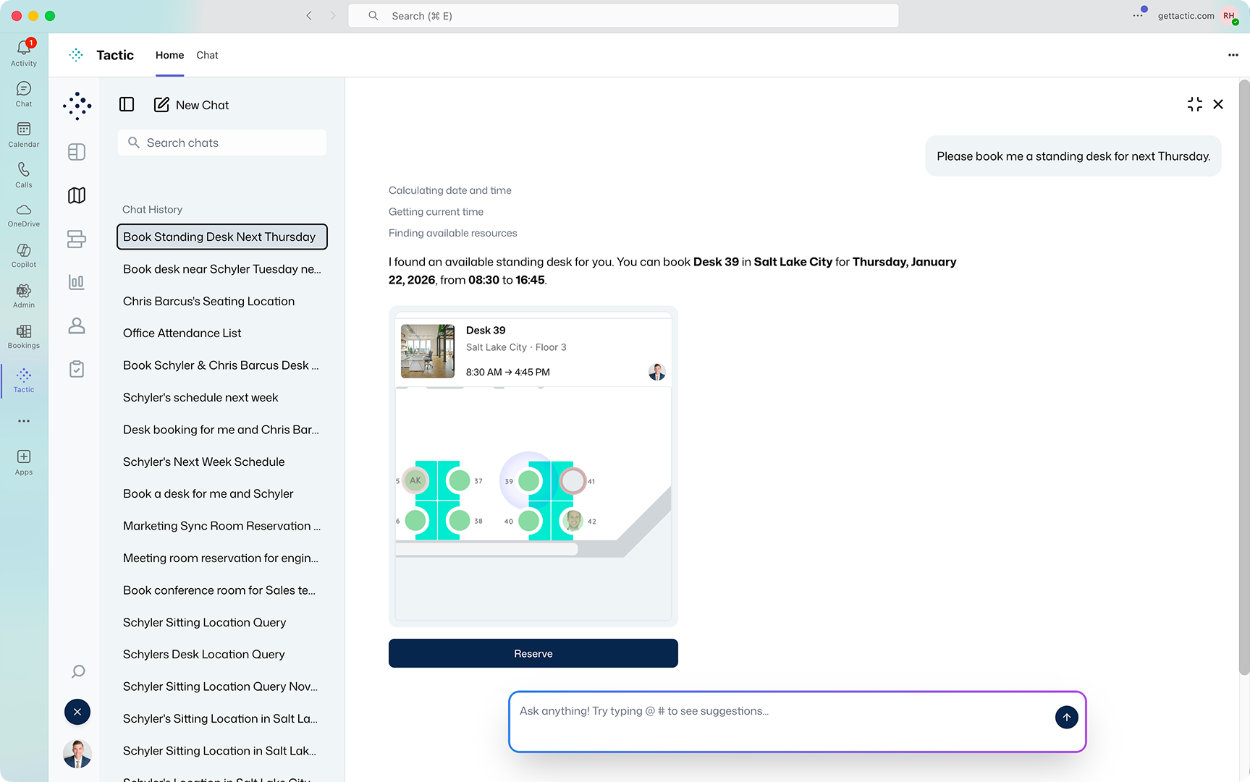Select occupied desk 42 with a photo
1250x782 pixels.
573,520
